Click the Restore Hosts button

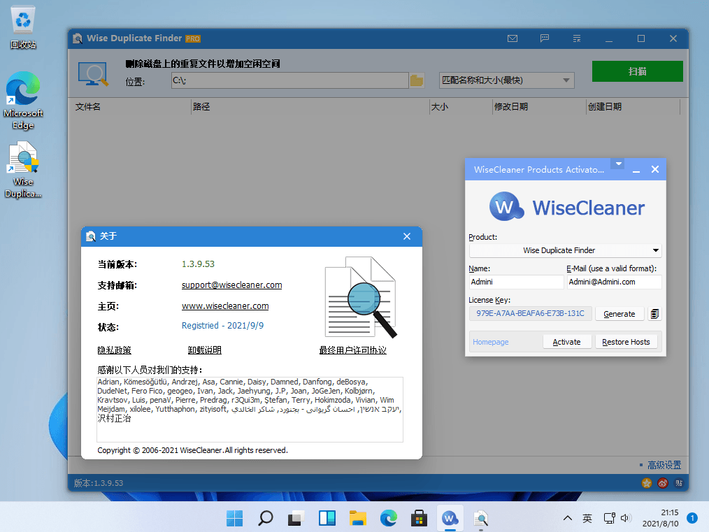pos(626,342)
